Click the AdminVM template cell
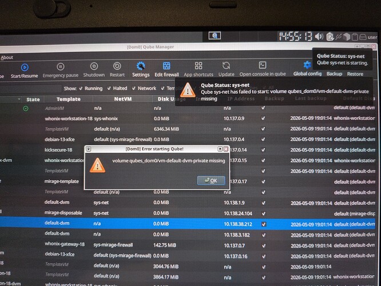The height and width of the screenshot is (286, 381). [54, 108]
